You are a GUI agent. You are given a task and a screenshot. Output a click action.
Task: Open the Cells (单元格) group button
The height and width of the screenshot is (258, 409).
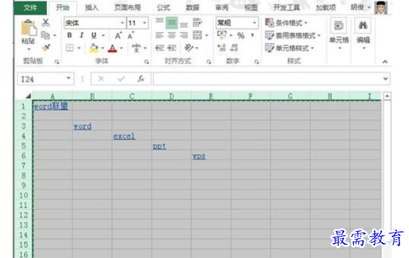tap(339, 34)
